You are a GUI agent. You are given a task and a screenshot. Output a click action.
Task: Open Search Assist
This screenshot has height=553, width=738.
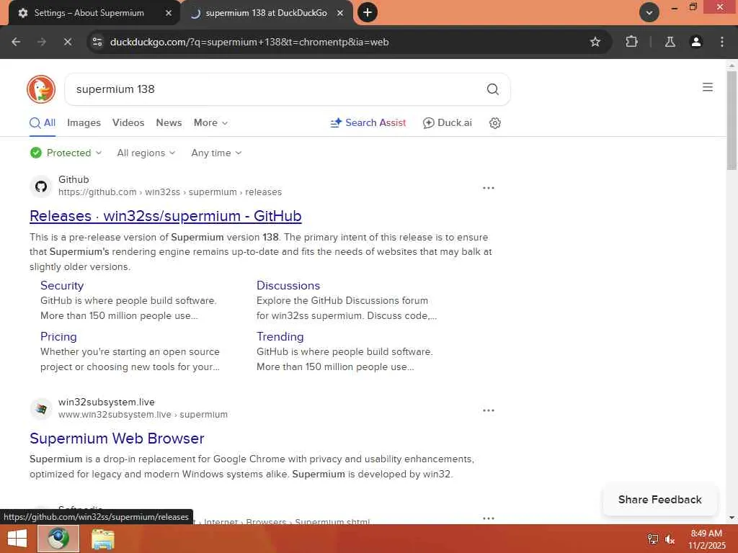click(368, 122)
